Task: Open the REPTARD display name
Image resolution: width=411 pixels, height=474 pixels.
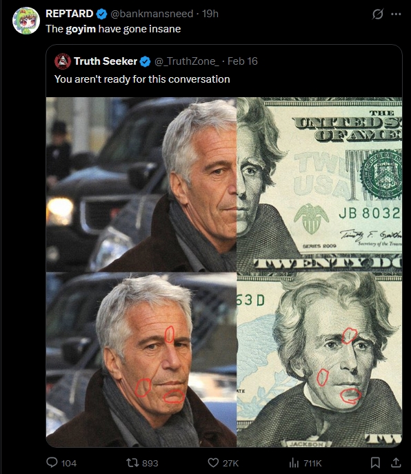Action: tap(70, 14)
